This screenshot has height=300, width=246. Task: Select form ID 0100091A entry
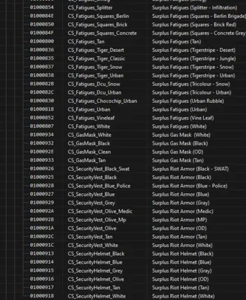click(x=42, y=228)
